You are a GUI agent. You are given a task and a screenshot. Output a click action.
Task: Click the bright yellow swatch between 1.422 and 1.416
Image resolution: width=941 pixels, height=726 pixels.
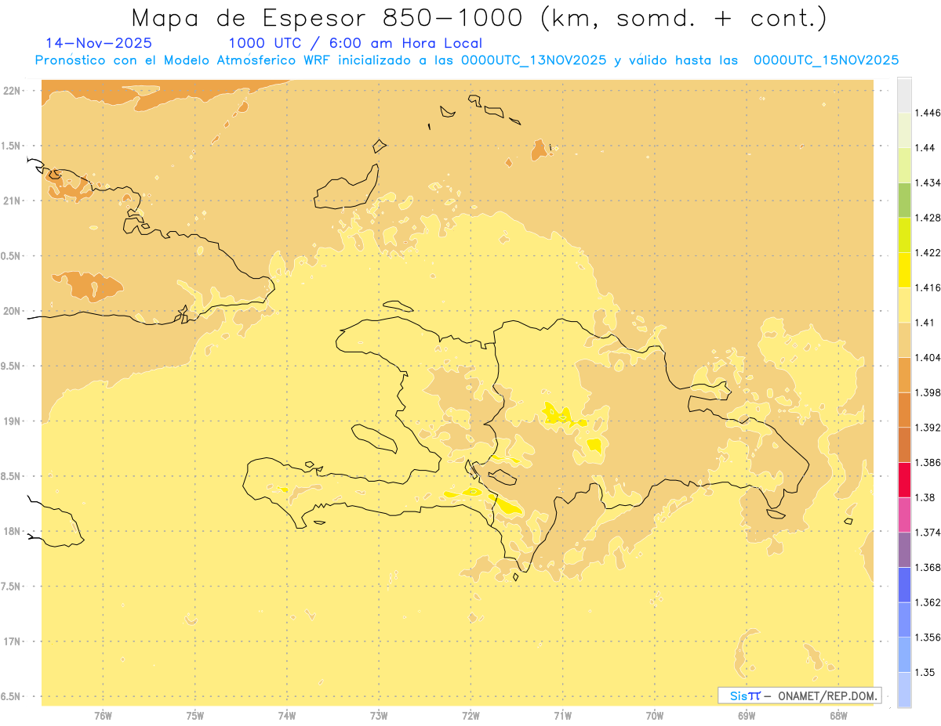pos(904,270)
